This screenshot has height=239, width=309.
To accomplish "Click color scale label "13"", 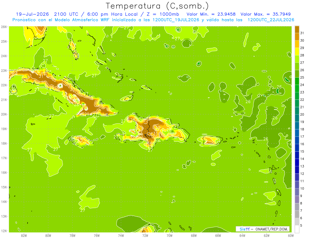I will 302,166.
